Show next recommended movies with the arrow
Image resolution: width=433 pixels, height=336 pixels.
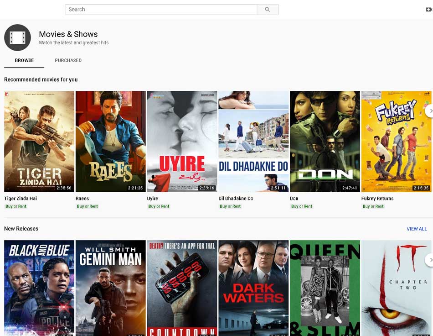429,110
